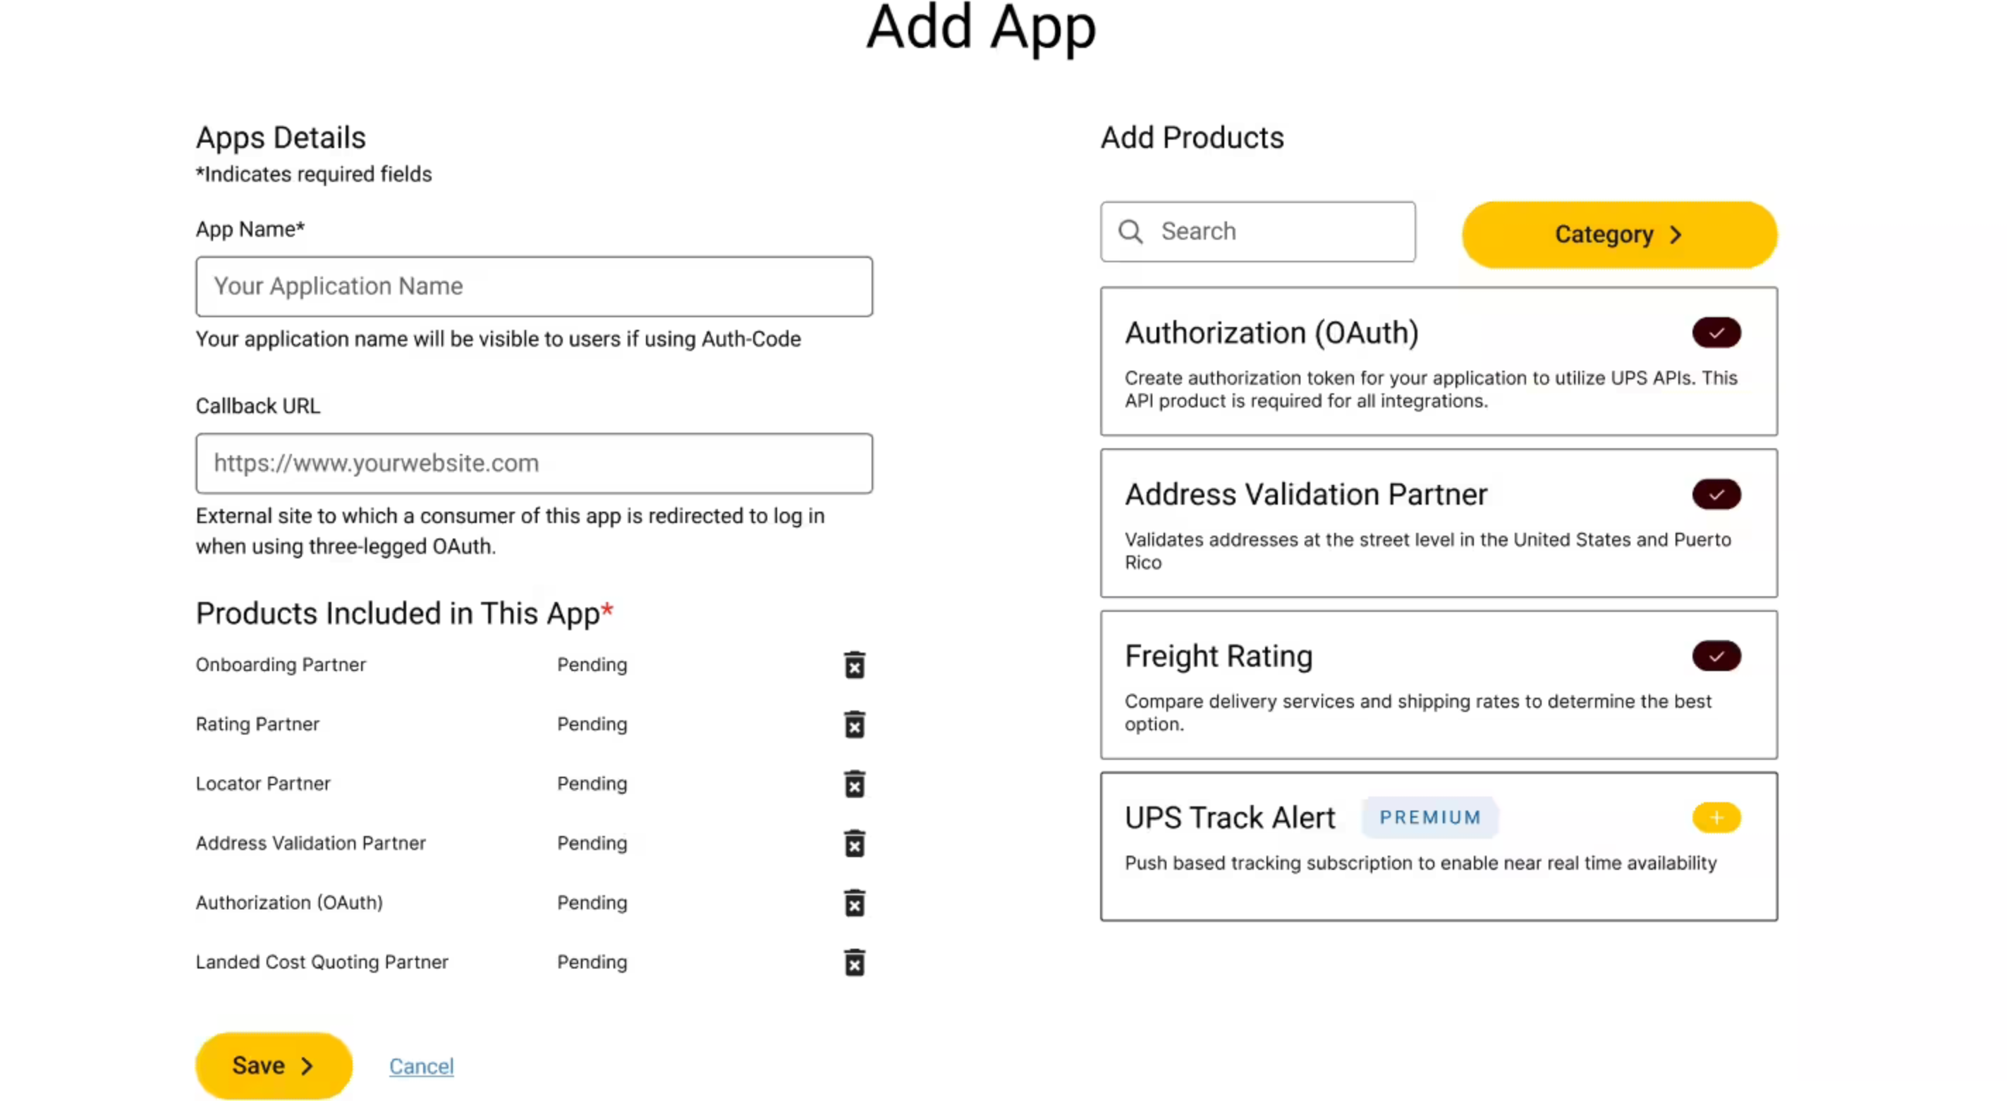Click the search magnifier icon
The width and height of the screenshot is (2007, 1101).
[1130, 231]
